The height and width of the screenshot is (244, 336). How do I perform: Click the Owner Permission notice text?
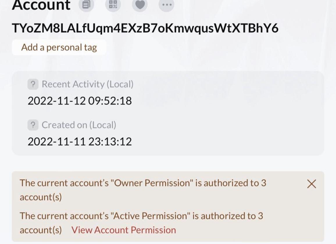(143, 190)
